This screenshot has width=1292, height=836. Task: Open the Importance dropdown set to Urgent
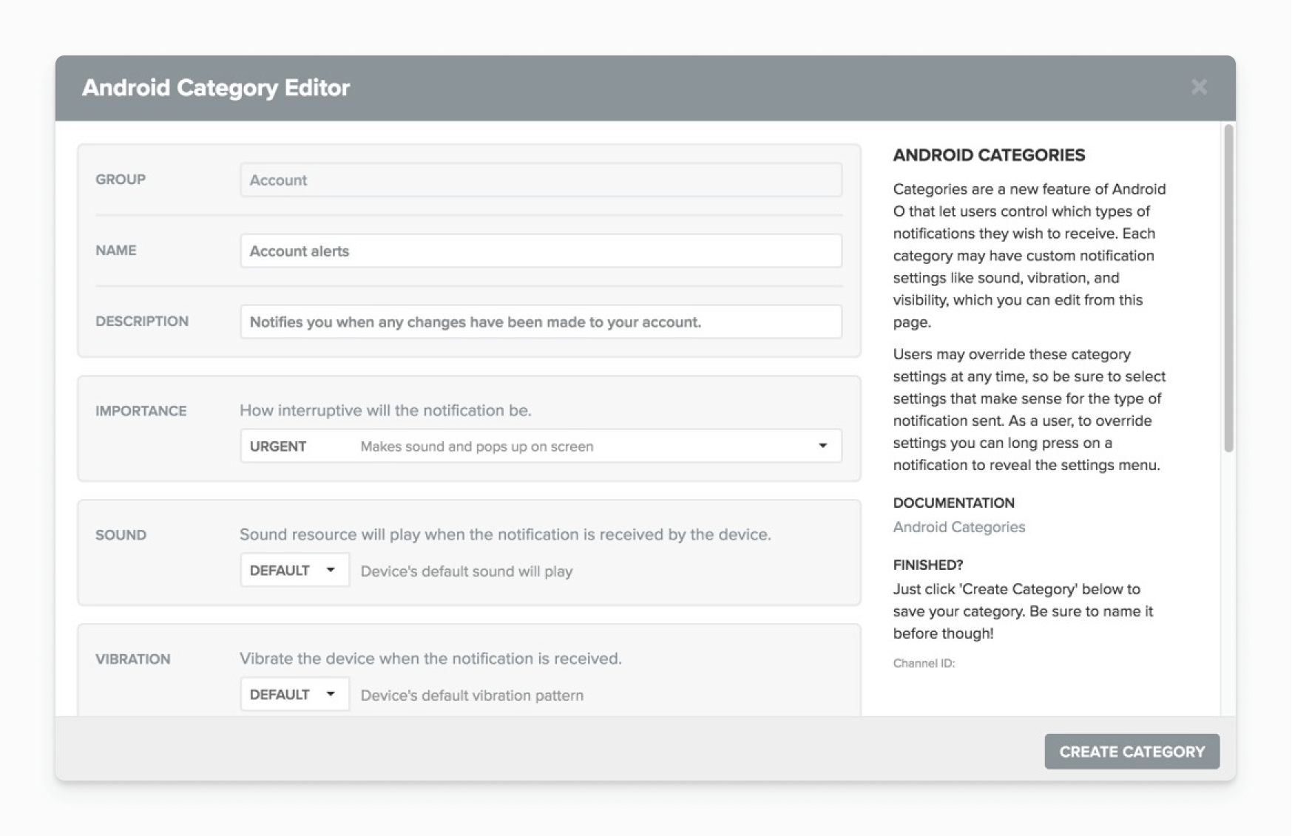pos(541,446)
